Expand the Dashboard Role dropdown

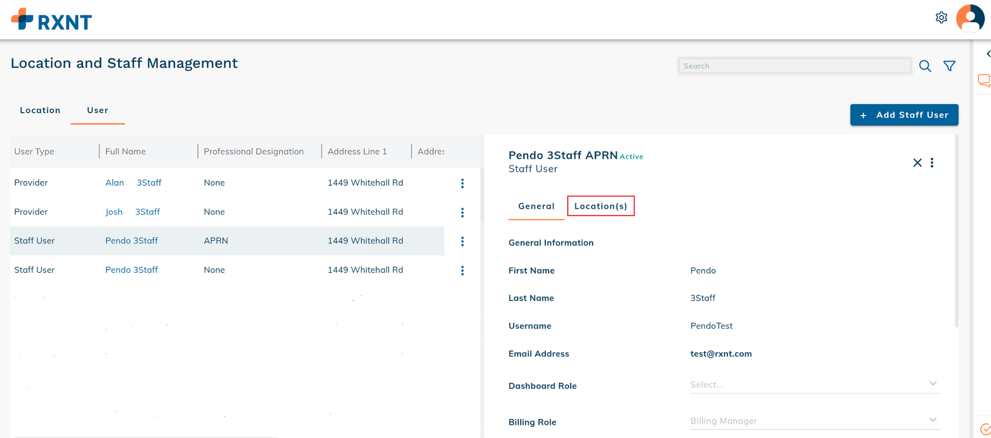[932, 384]
